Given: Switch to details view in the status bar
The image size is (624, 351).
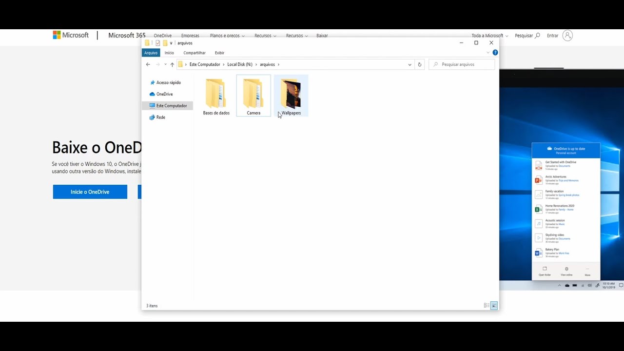Looking at the screenshot, I should pos(487,306).
